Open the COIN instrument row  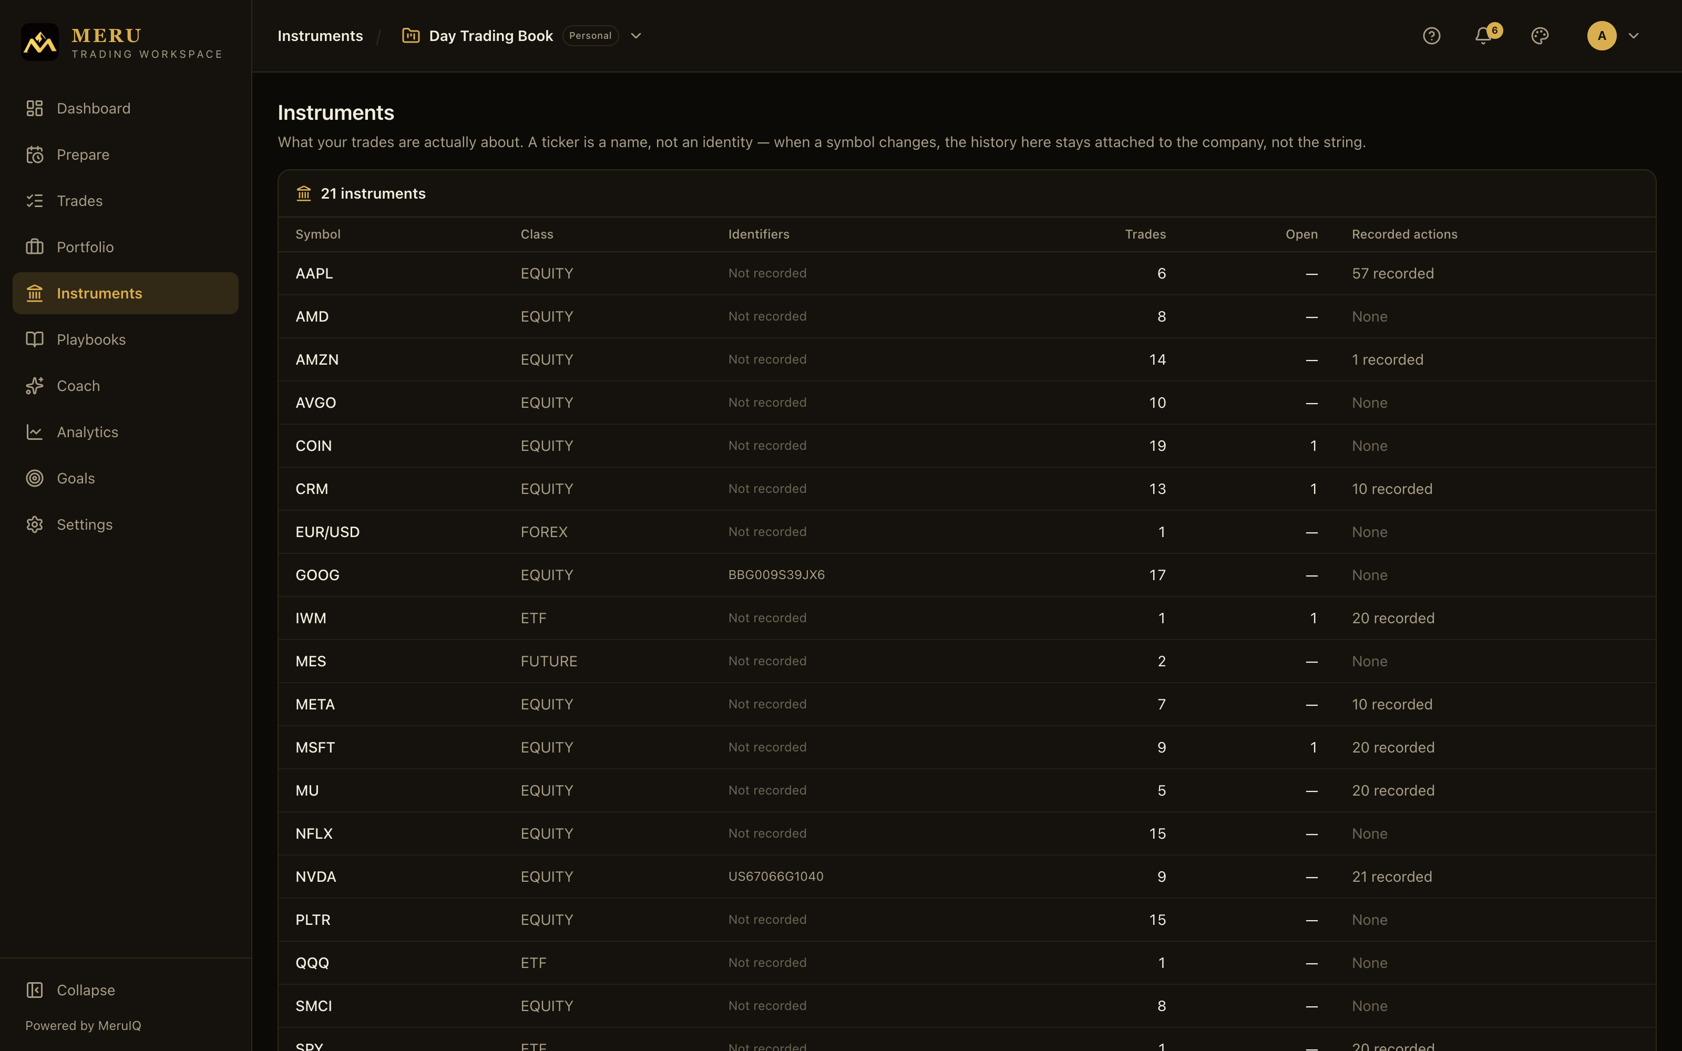point(967,446)
